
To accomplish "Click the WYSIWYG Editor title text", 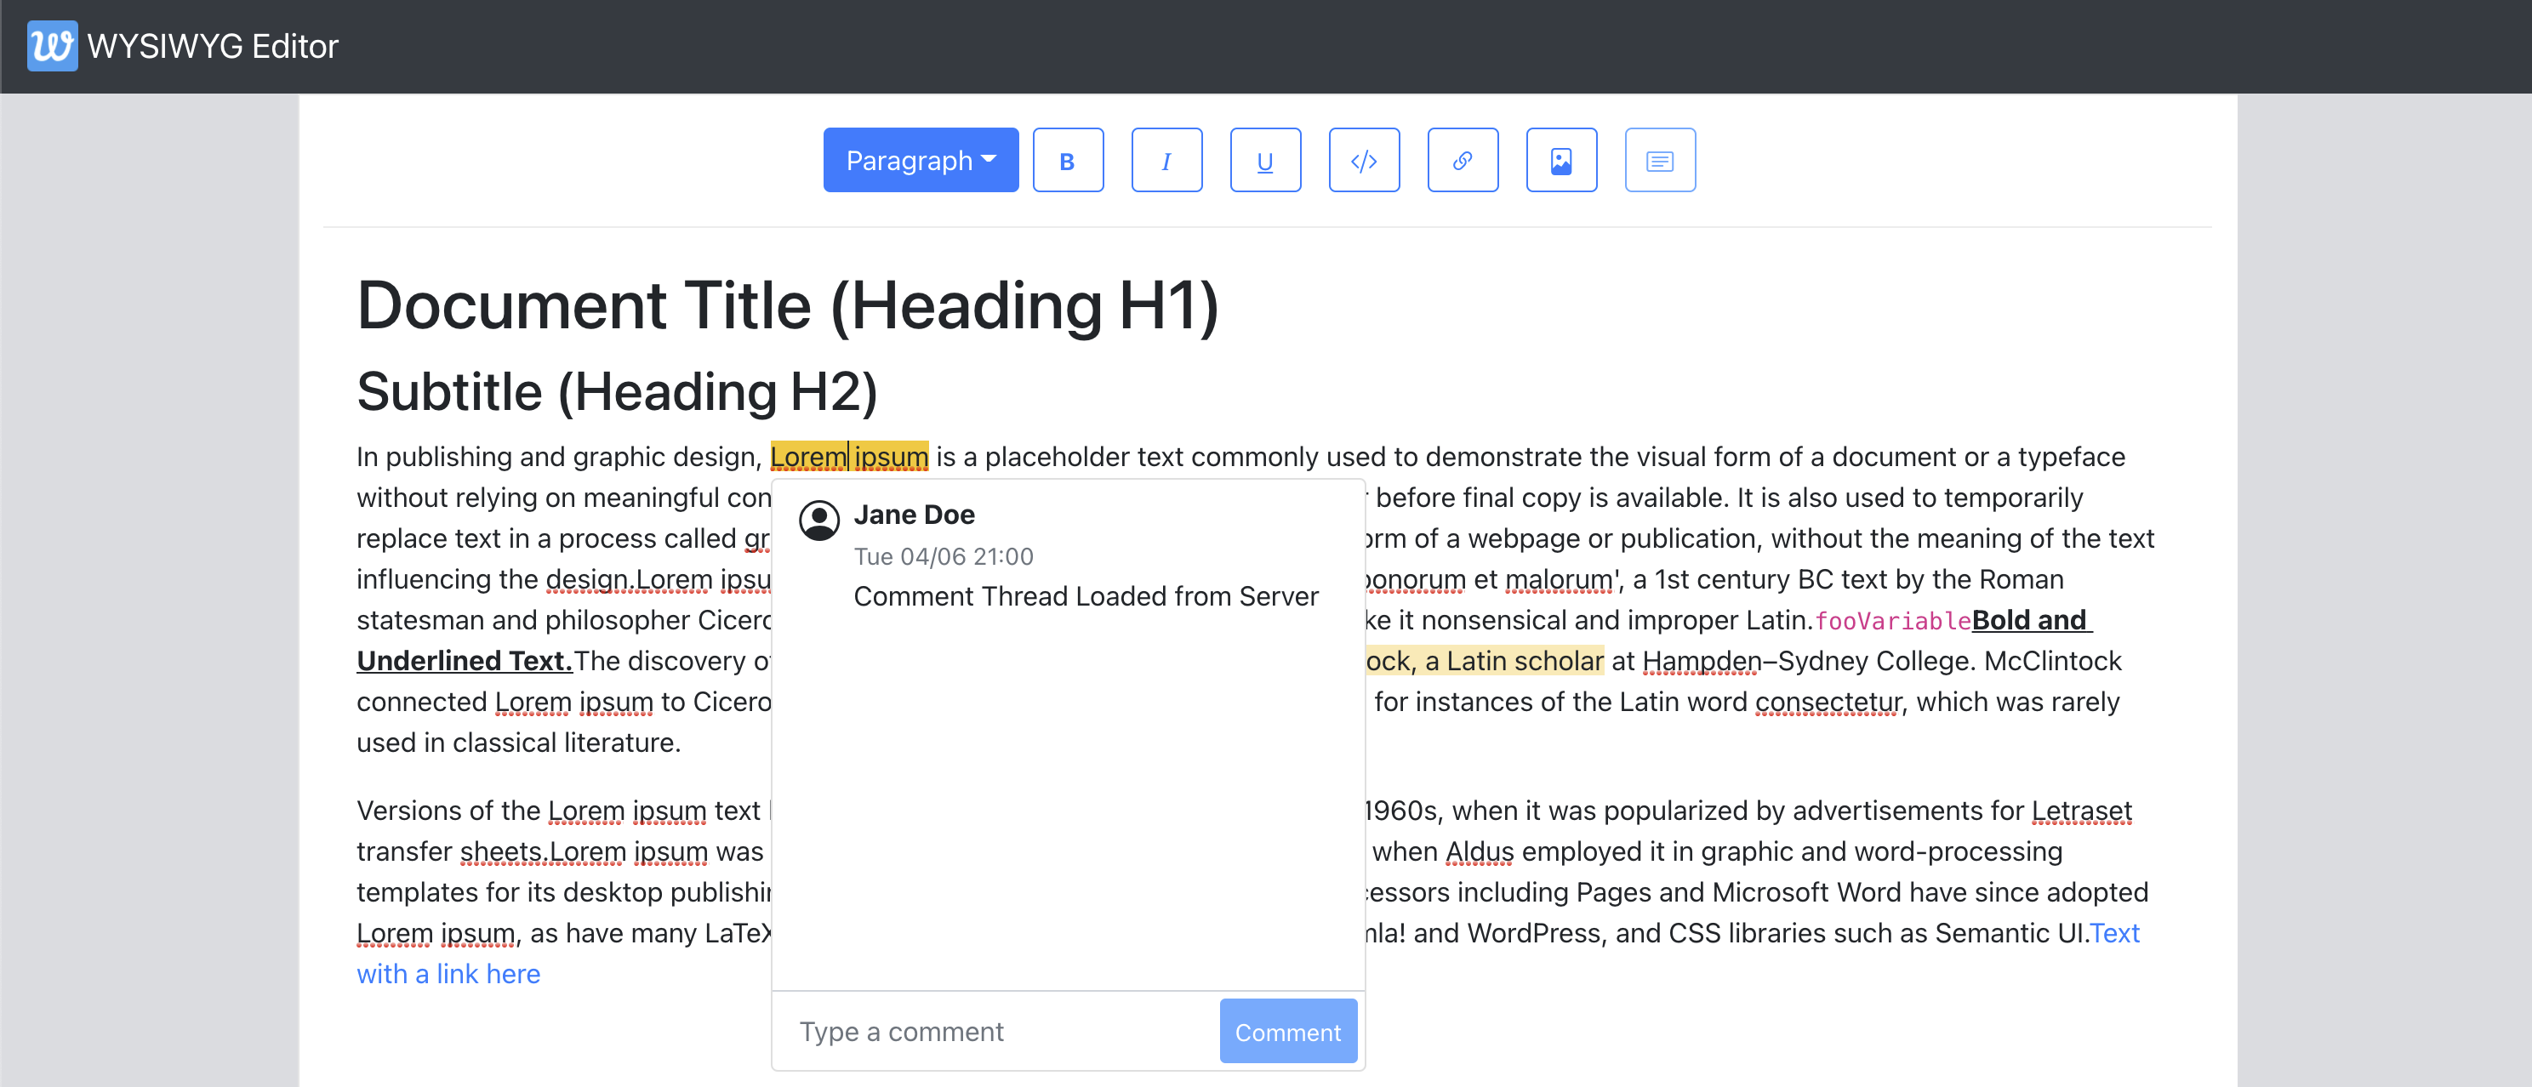I will 213,46.
